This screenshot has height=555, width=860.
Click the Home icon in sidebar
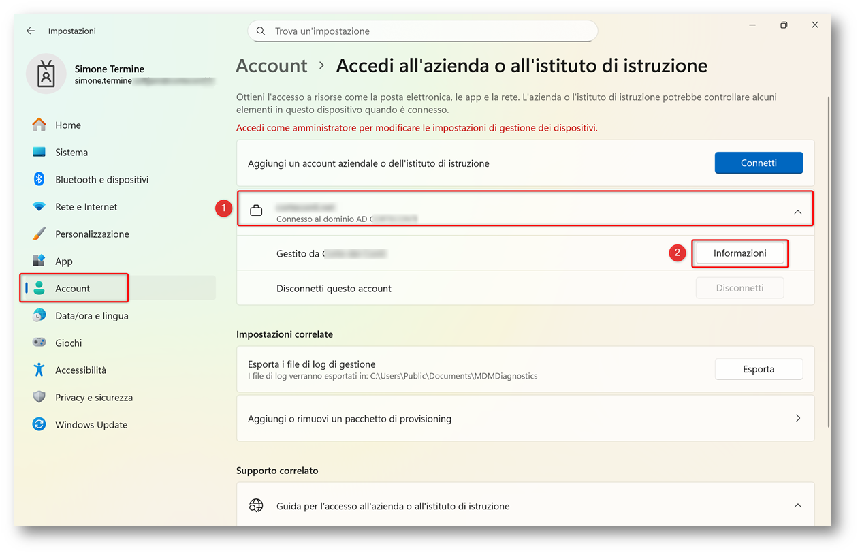pyautogui.click(x=39, y=125)
